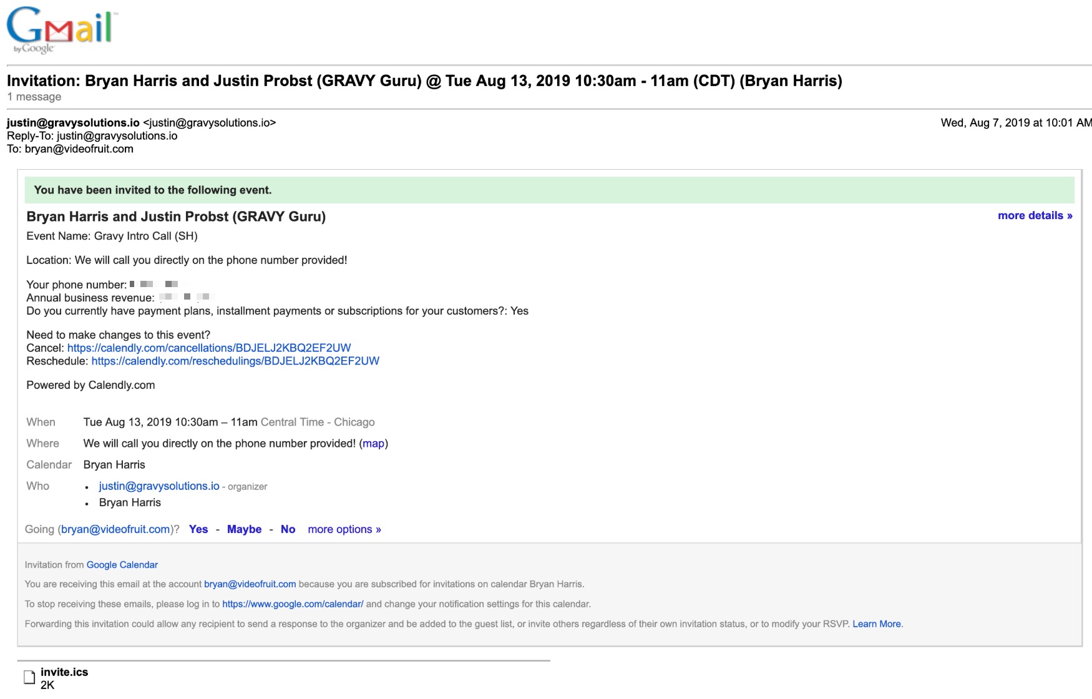Click organizer email justin@gravysolutions.io under Who
The height and width of the screenshot is (699, 1092).
tap(159, 486)
